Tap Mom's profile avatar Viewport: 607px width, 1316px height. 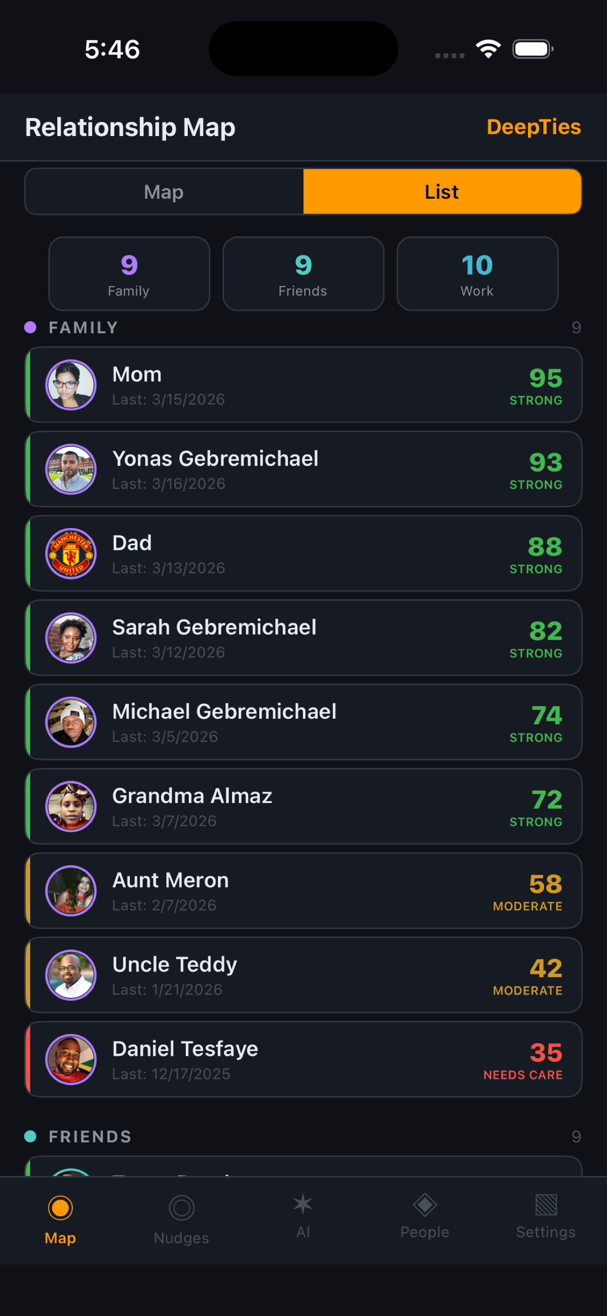click(x=71, y=385)
